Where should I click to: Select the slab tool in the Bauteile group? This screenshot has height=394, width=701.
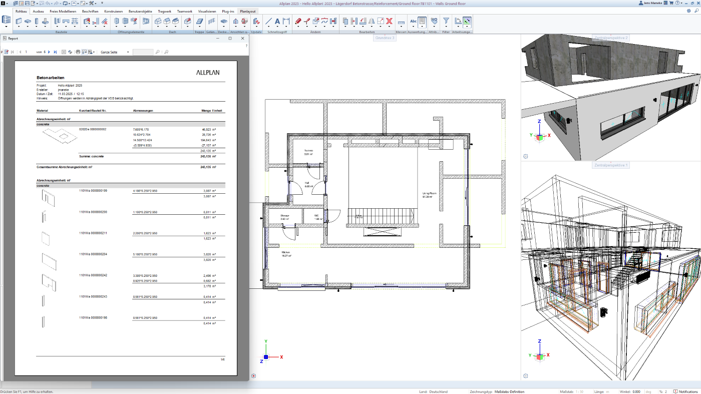pos(28,21)
